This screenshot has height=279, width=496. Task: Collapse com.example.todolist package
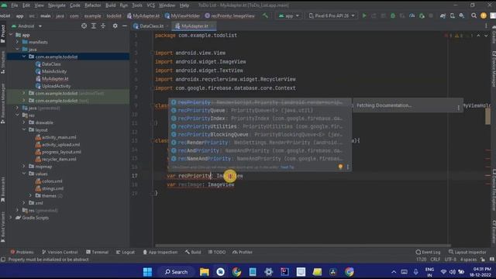(24, 57)
